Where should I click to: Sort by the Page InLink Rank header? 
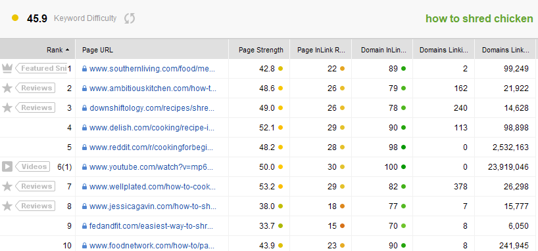(x=321, y=50)
